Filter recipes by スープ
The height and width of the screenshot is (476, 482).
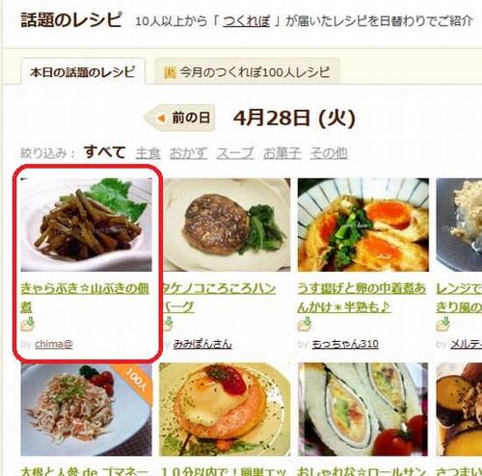(x=235, y=153)
